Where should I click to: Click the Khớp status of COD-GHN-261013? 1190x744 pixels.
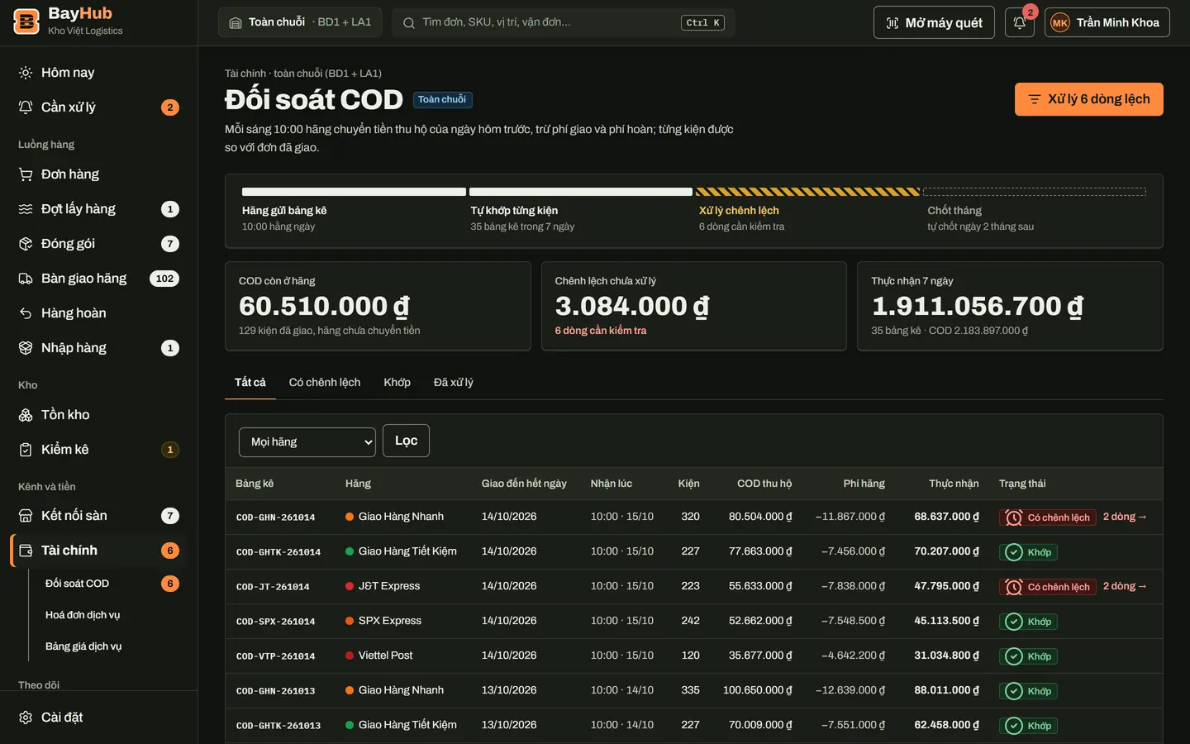[1028, 691]
